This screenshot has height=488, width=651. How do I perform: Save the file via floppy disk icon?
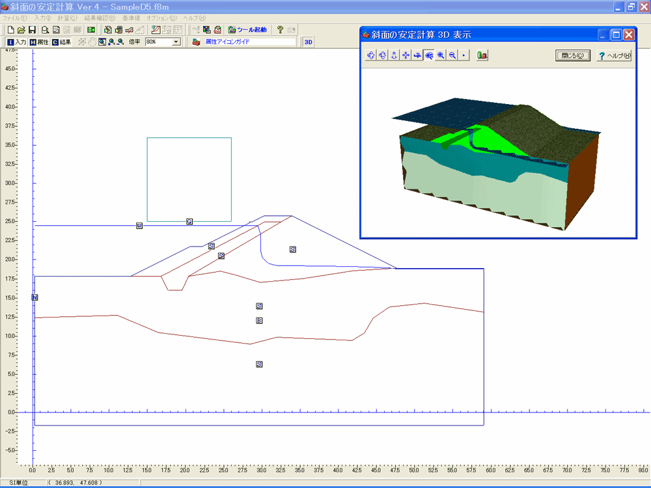32,30
